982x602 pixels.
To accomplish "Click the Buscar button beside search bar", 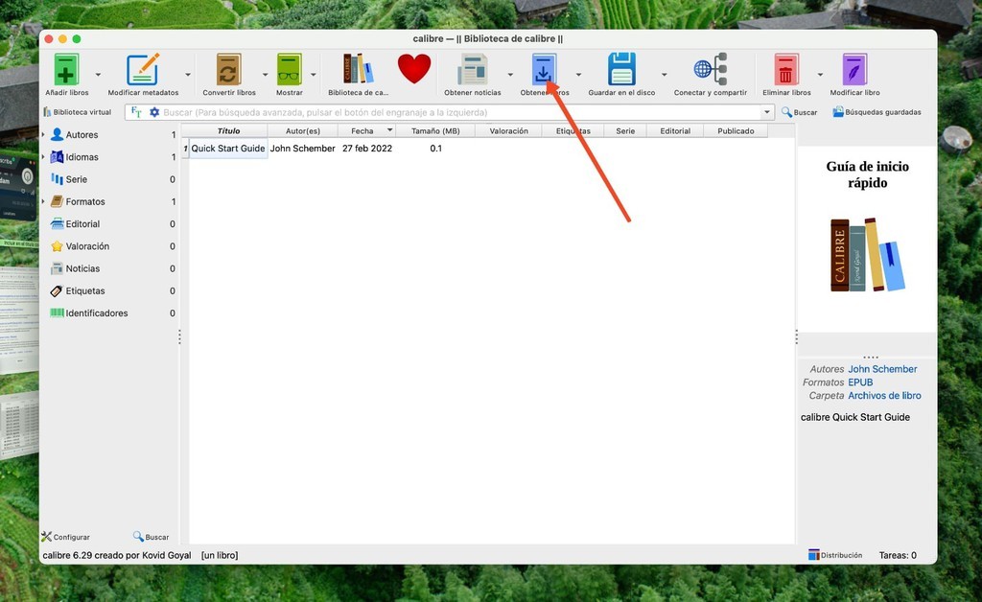I will click(x=799, y=112).
